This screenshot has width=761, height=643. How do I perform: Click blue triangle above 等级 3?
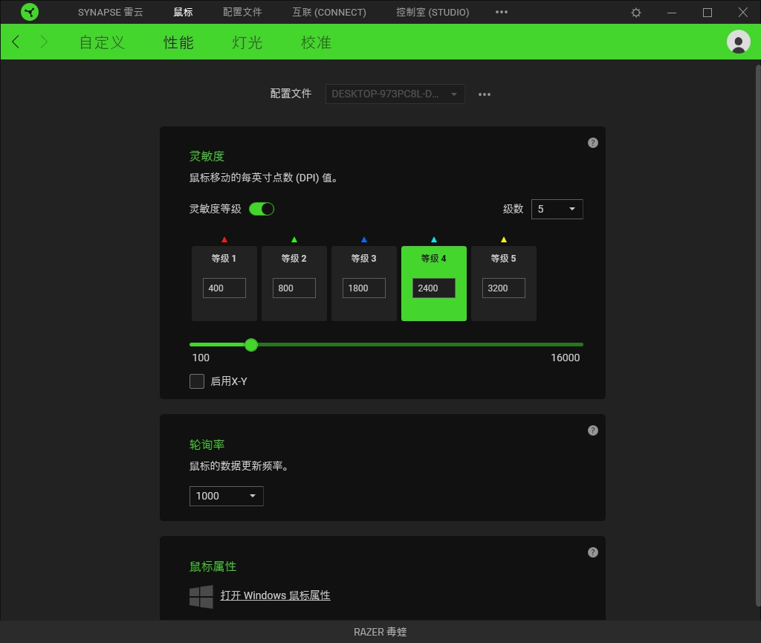tap(364, 239)
